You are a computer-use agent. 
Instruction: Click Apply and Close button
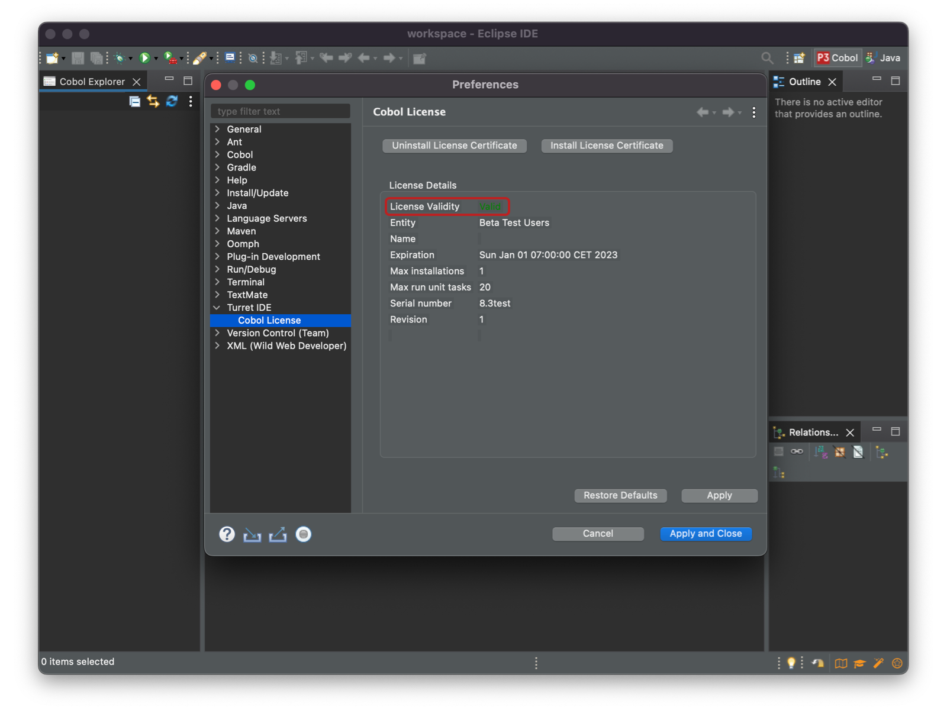706,534
